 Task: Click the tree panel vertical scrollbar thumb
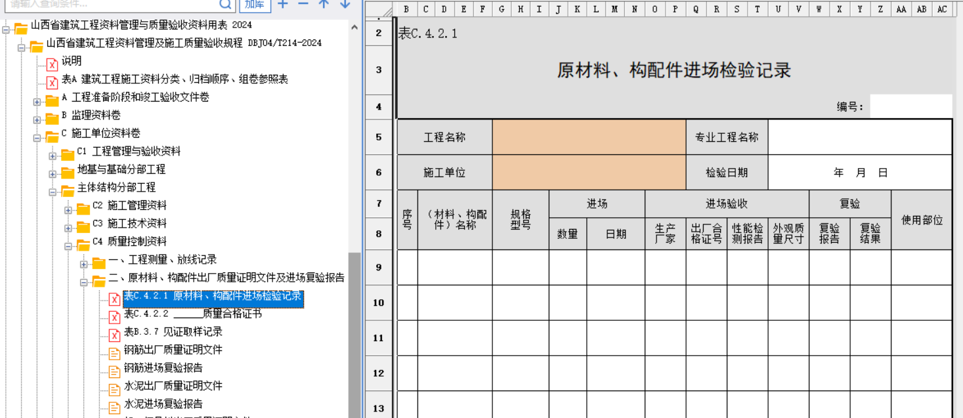pyautogui.click(x=354, y=328)
